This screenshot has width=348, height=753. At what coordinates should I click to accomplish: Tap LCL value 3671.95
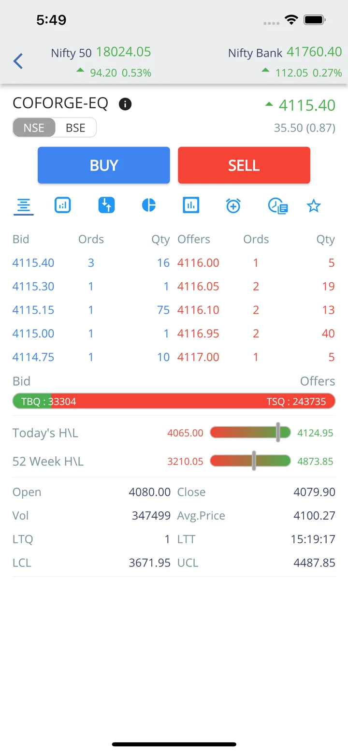[149, 563]
